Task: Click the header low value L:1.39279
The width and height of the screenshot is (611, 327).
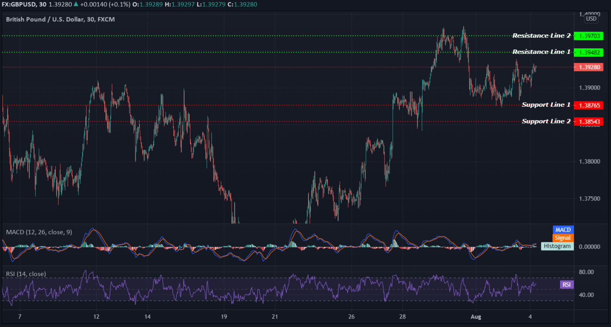Action: coord(211,4)
